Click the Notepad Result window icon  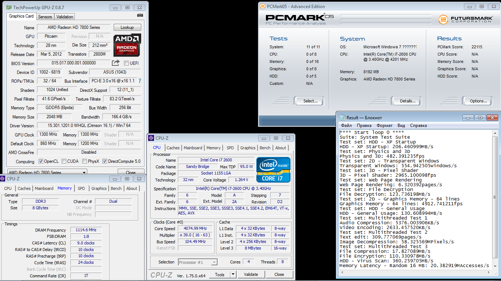342,117
